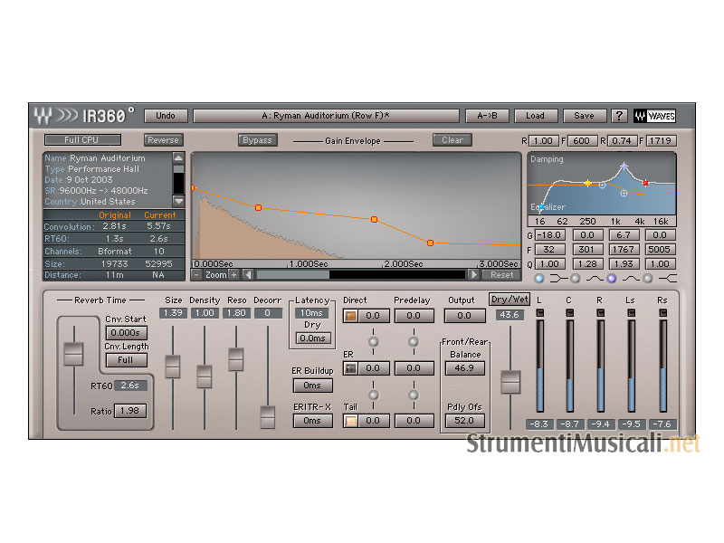The image size is (724, 543).
Task: Click Clear for the gain envelope
Action: [452, 140]
